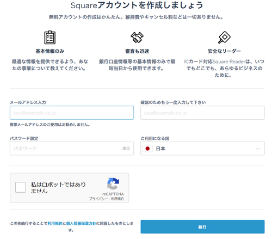Screen dimensions: 272x239
Task: Focus the メールアドレス入力 email field
Action: (72, 113)
